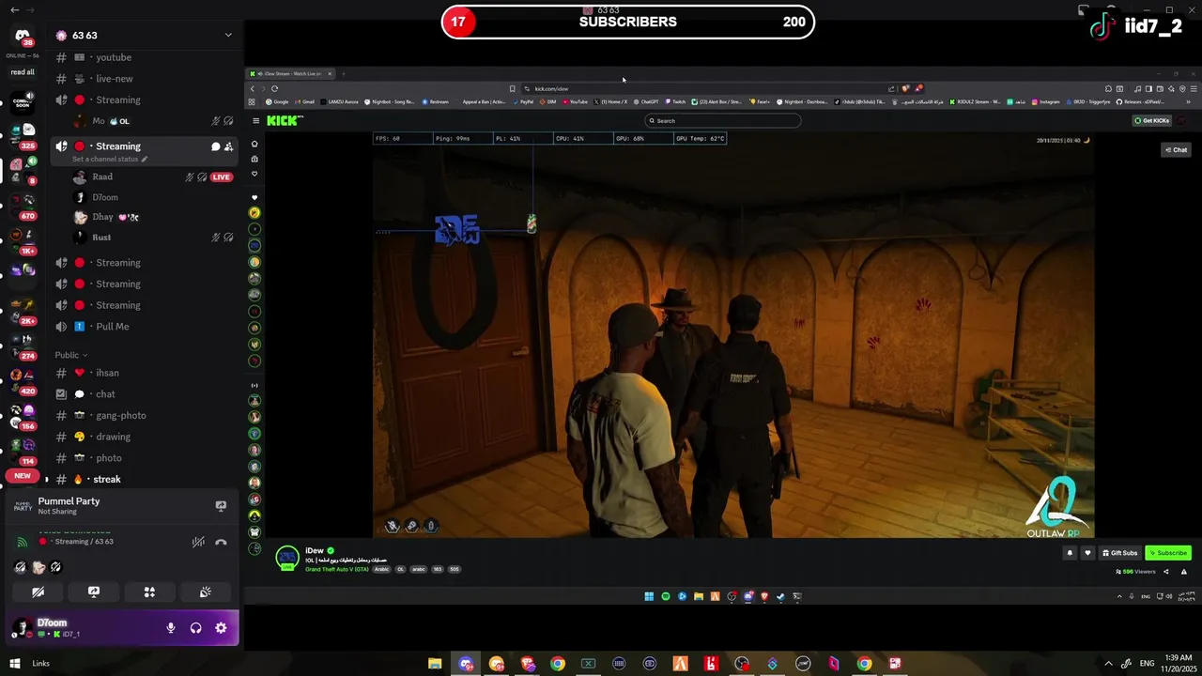Deafen audio with the headphones icon

point(195,628)
